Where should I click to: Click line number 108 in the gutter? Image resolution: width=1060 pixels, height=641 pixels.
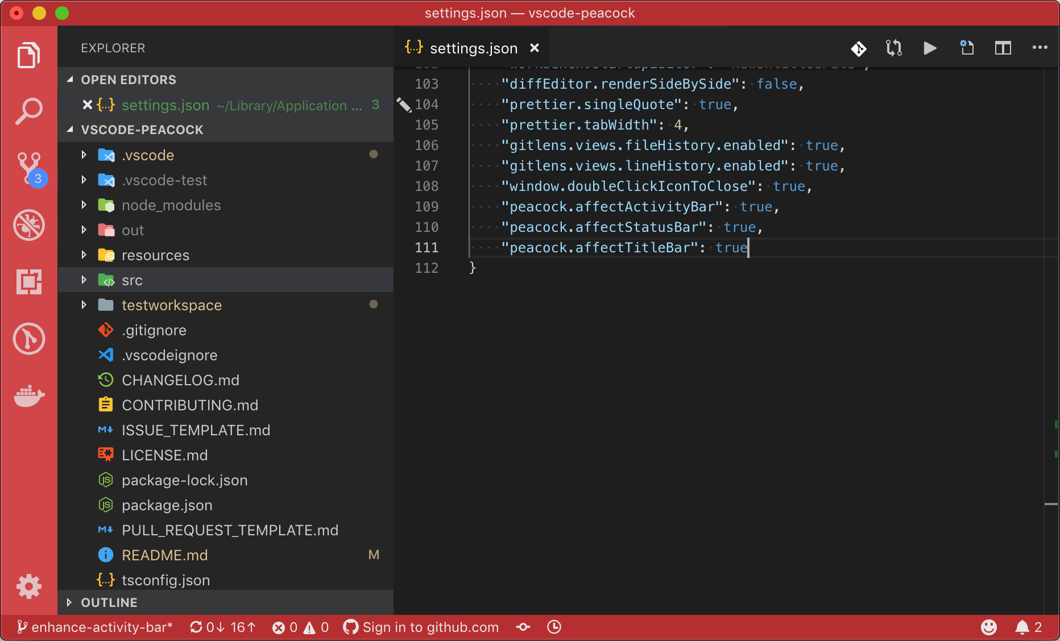point(427,186)
